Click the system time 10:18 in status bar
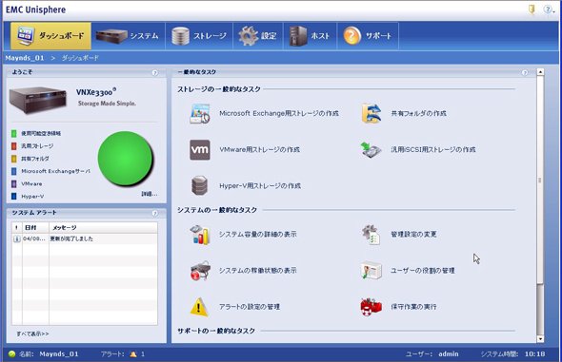The height and width of the screenshot is (362, 562). point(534,354)
